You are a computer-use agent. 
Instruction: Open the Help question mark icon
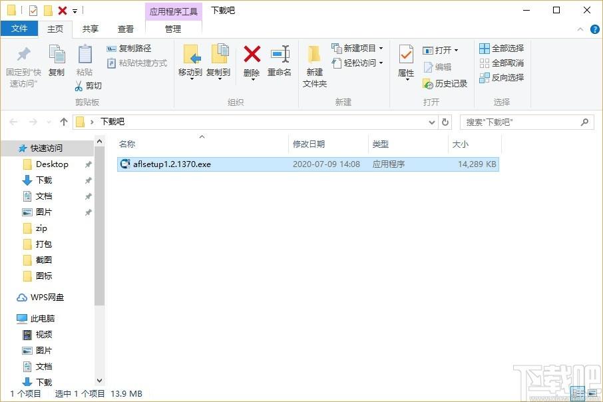click(594, 29)
